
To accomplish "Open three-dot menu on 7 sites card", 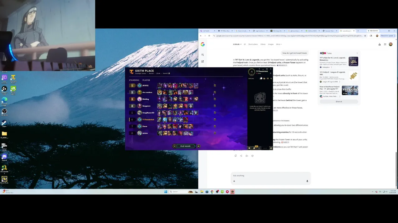I will (x=357, y=53).
